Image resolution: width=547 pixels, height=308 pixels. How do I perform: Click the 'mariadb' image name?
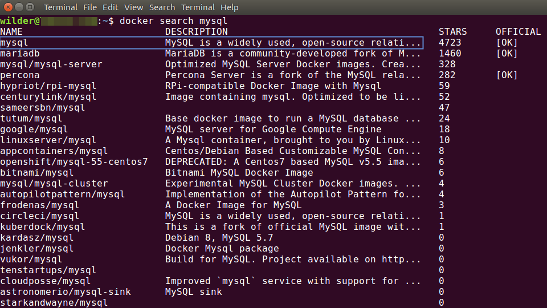pos(20,54)
